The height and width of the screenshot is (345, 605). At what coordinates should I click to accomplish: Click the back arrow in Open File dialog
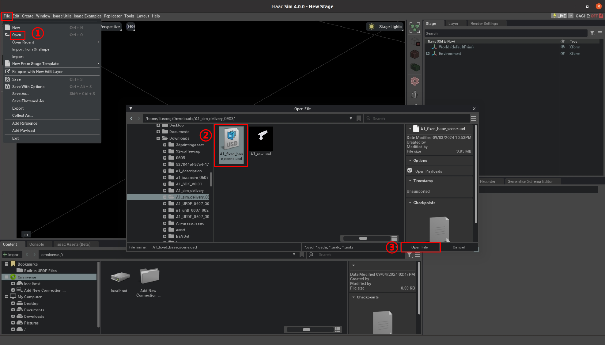pyautogui.click(x=131, y=119)
